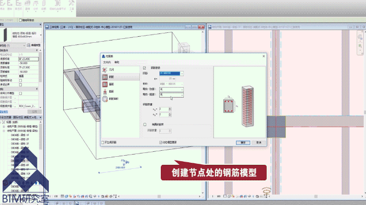366x205 pixels.
Task: Click detail level icon in plan view control bar
Action: point(225,196)
